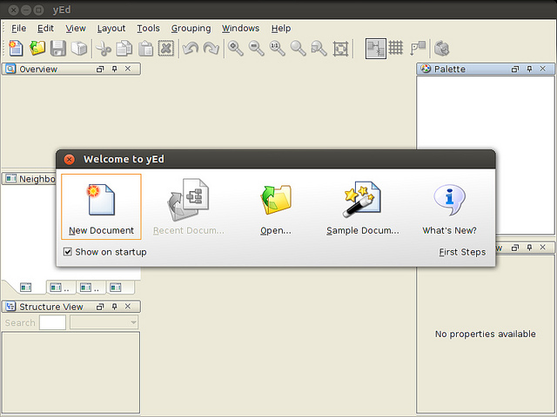Click the zoom to selection icon

pos(319,49)
